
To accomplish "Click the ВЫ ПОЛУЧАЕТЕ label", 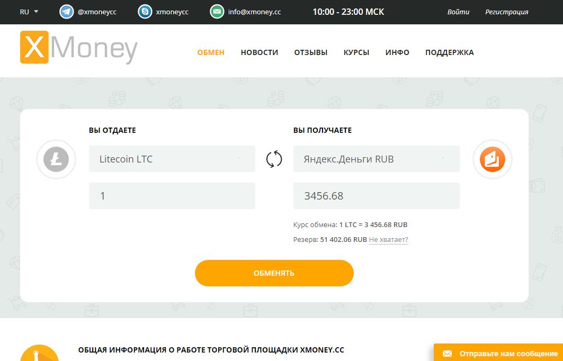I will (323, 130).
